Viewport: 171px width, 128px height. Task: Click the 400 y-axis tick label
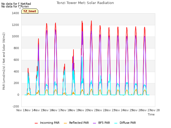(16, 71)
